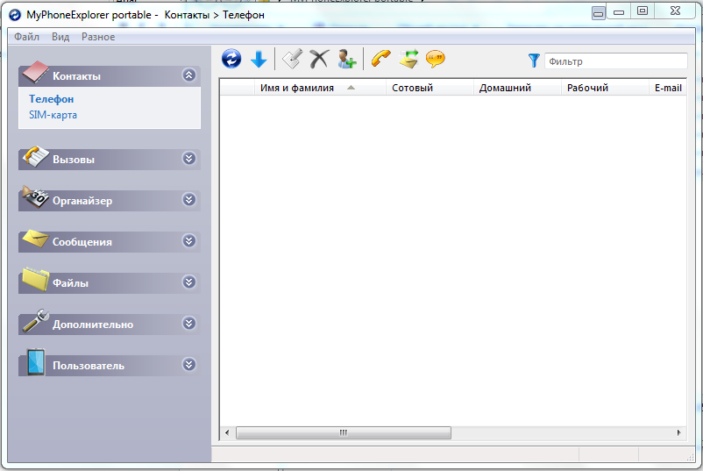Select Телефон under Контакты

tap(51, 99)
